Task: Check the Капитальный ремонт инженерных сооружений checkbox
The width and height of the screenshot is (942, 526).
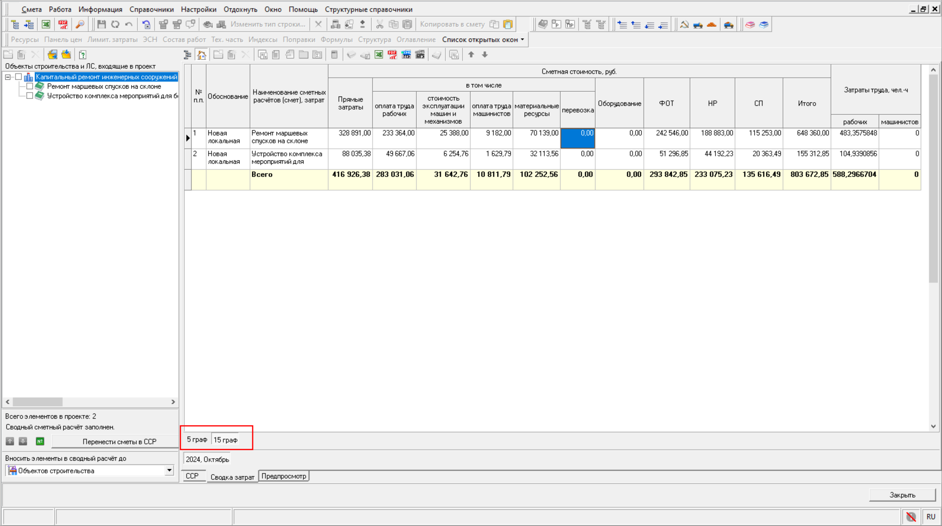Action: 19,77
